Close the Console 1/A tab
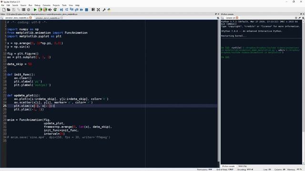This screenshot has width=305, height=171. tap(237, 18)
